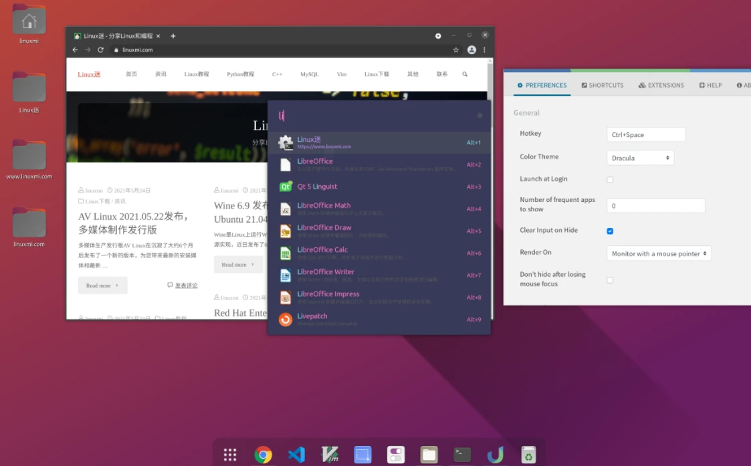Enable Don't hide after losing mouse focus
The height and width of the screenshot is (466, 751).
(610, 279)
